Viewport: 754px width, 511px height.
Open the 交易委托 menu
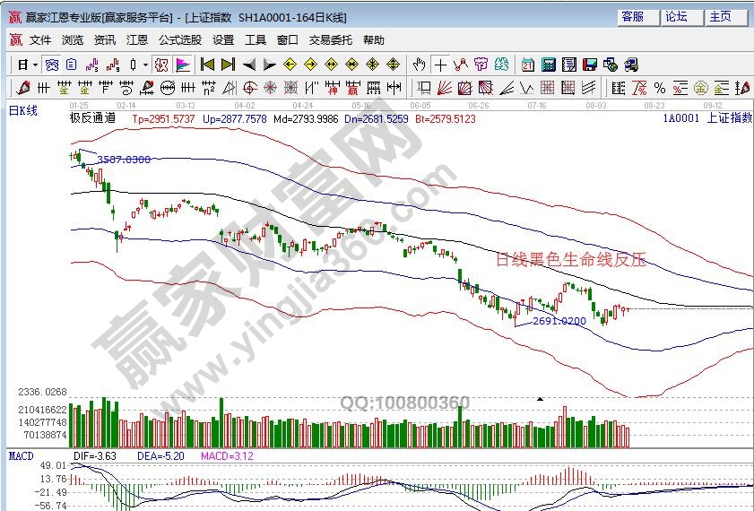[331, 40]
